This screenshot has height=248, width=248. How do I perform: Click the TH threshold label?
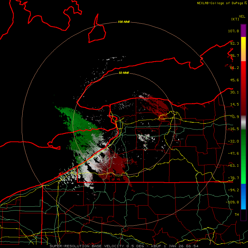tap(237, 215)
